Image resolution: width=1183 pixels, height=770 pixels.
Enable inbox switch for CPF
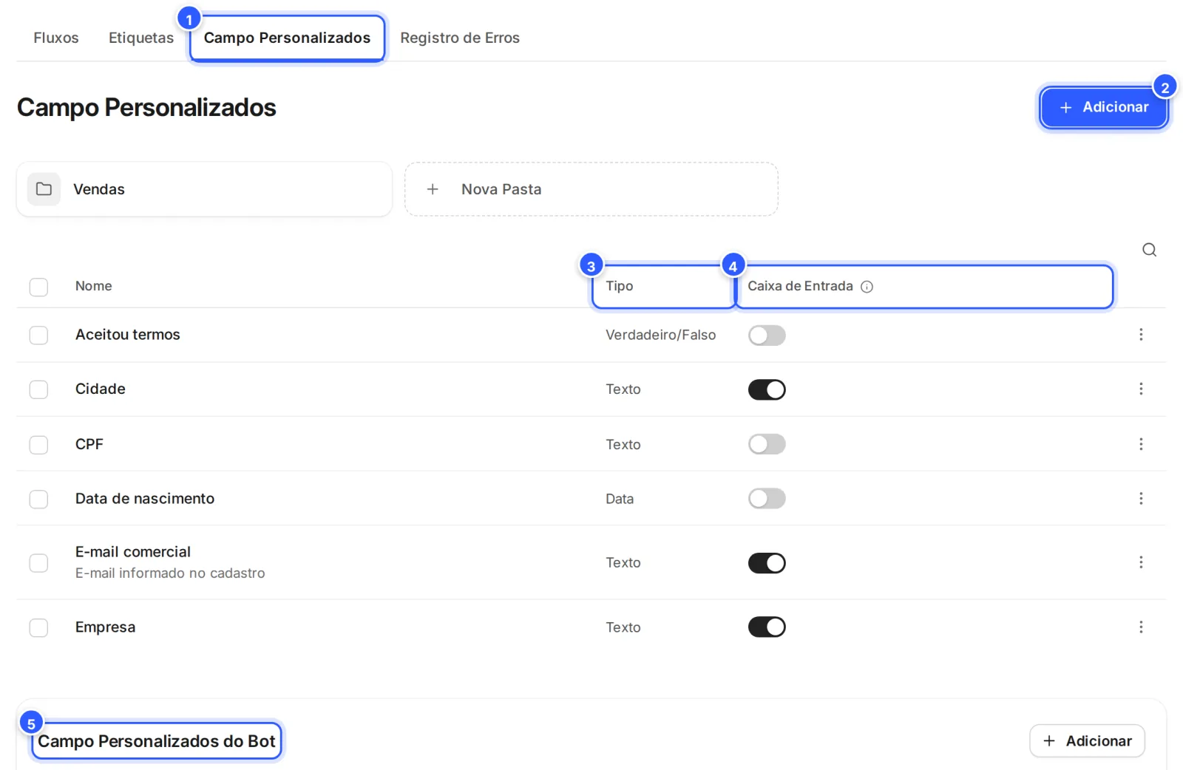coord(767,444)
